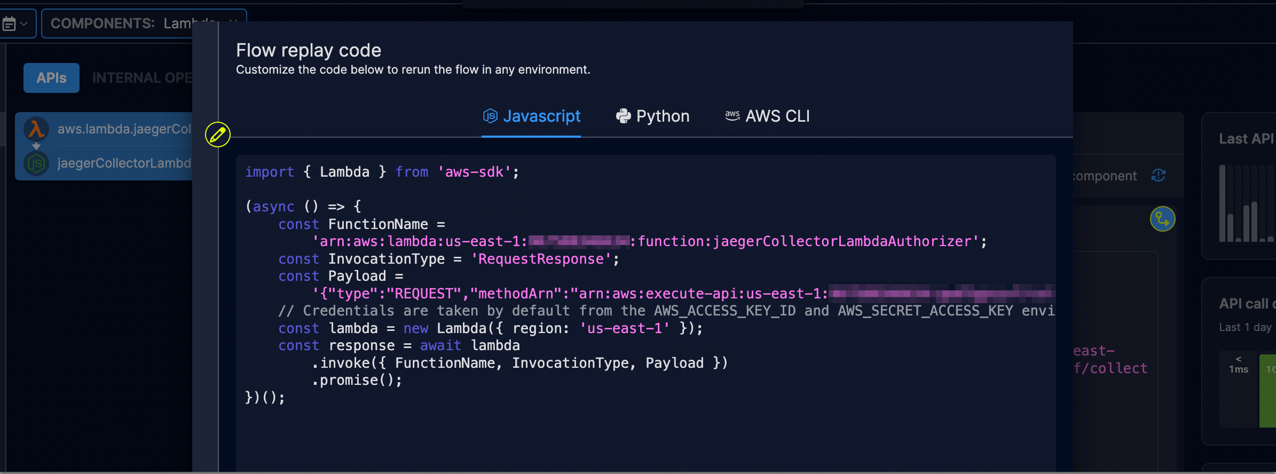Image resolution: width=1276 pixels, height=474 pixels.
Task: Click the .invoke call line
Action: coord(519,363)
